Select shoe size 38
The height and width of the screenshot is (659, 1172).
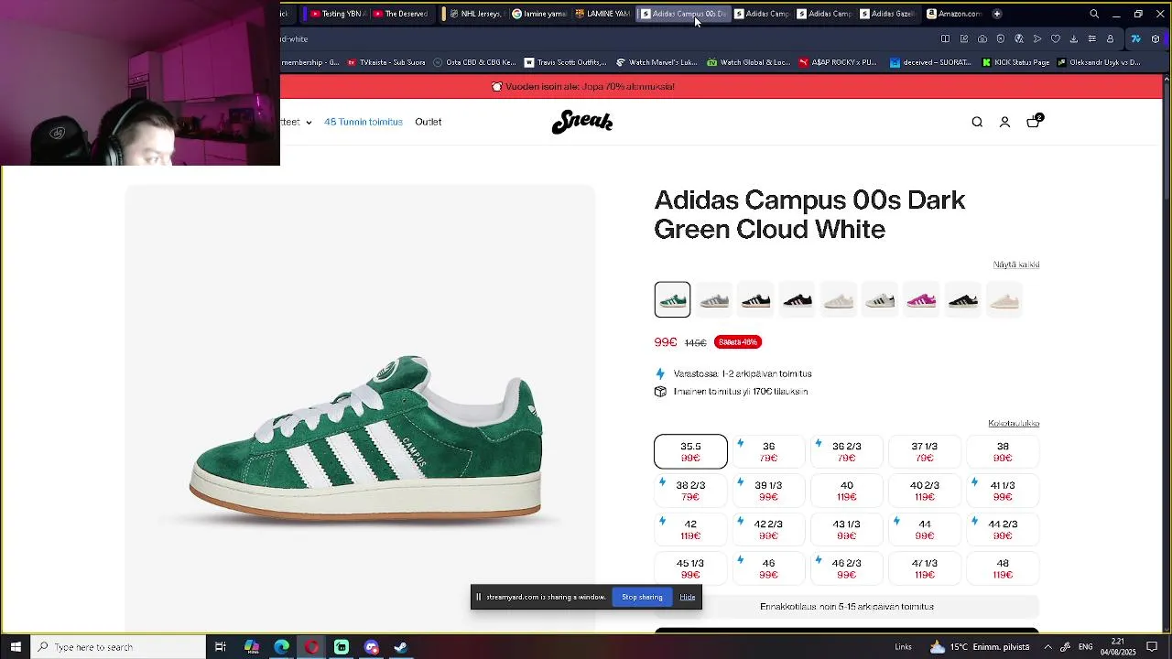1003,451
